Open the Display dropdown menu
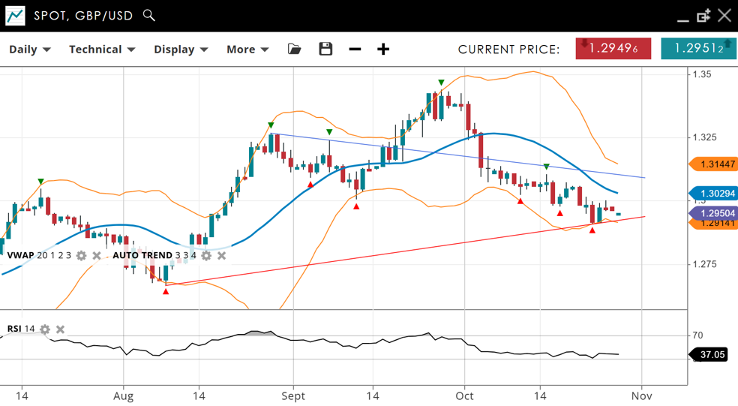 click(x=181, y=50)
